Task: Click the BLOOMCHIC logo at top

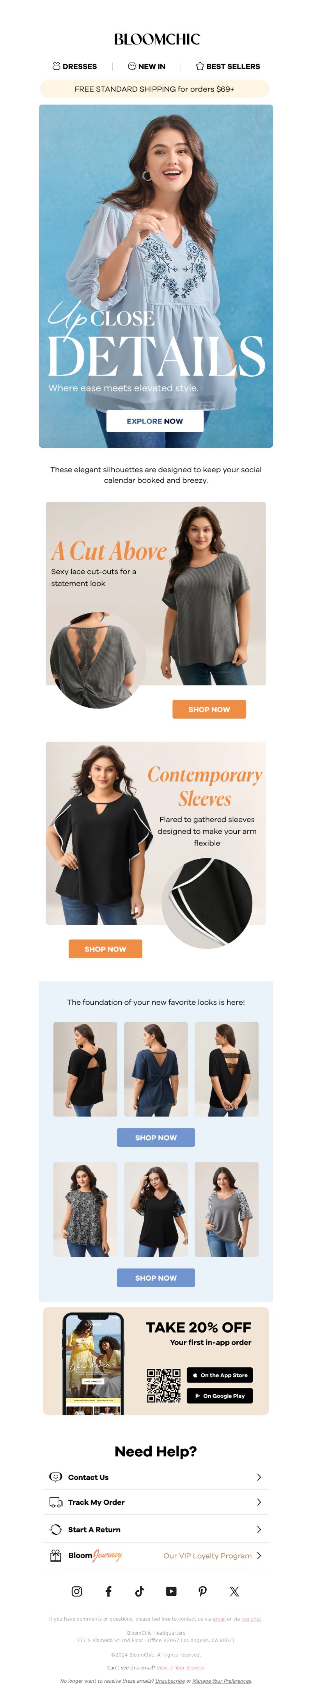Action: point(157,39)
